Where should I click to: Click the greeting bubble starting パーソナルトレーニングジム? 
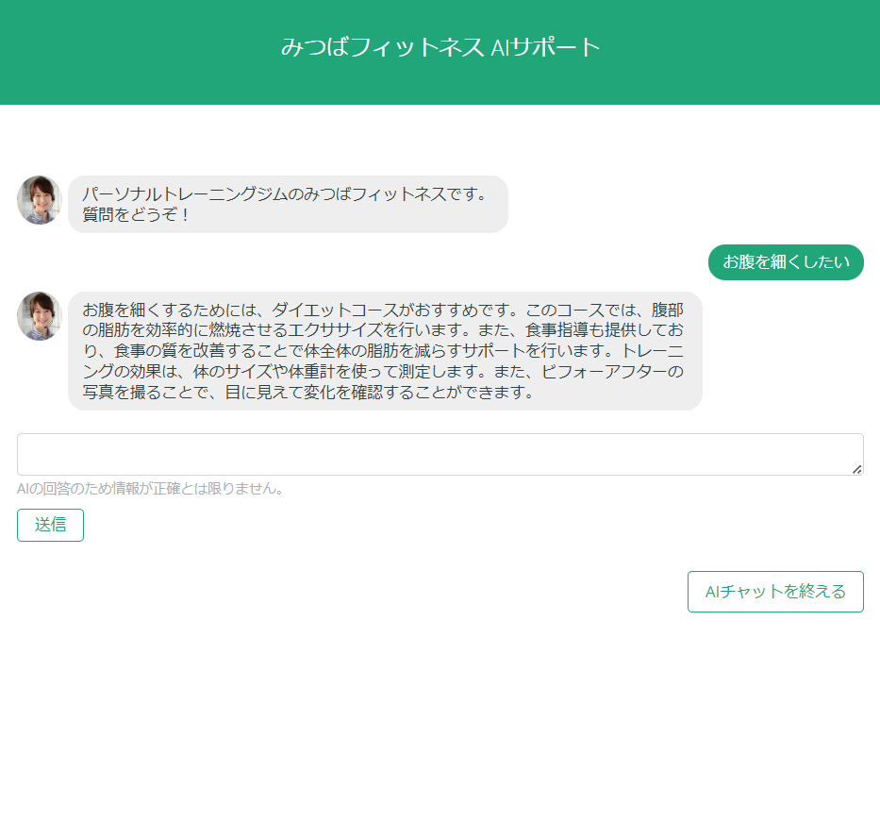click(x=288, y=205)
